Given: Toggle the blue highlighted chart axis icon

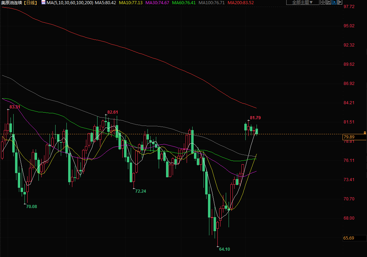Looking at the screenshot, I should 334,2.
